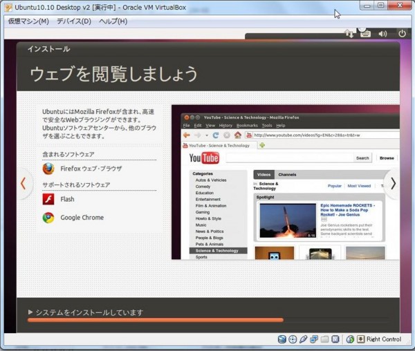This screenshot has width=415, height=351.
Task: Click the ウェブを閲覧しましょう slide title
Action: tap(114, 74)
